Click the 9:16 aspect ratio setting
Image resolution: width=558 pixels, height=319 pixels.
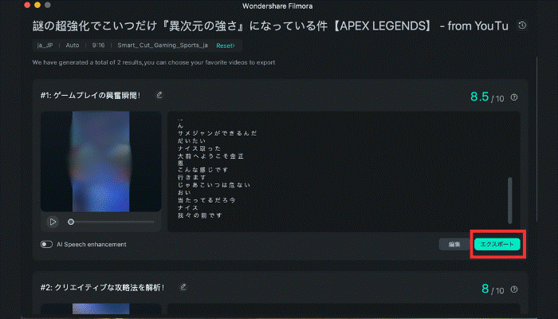click(x=98, y=45)
